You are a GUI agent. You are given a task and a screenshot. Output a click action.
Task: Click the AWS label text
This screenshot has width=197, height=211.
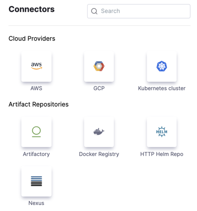pos(36,88)
